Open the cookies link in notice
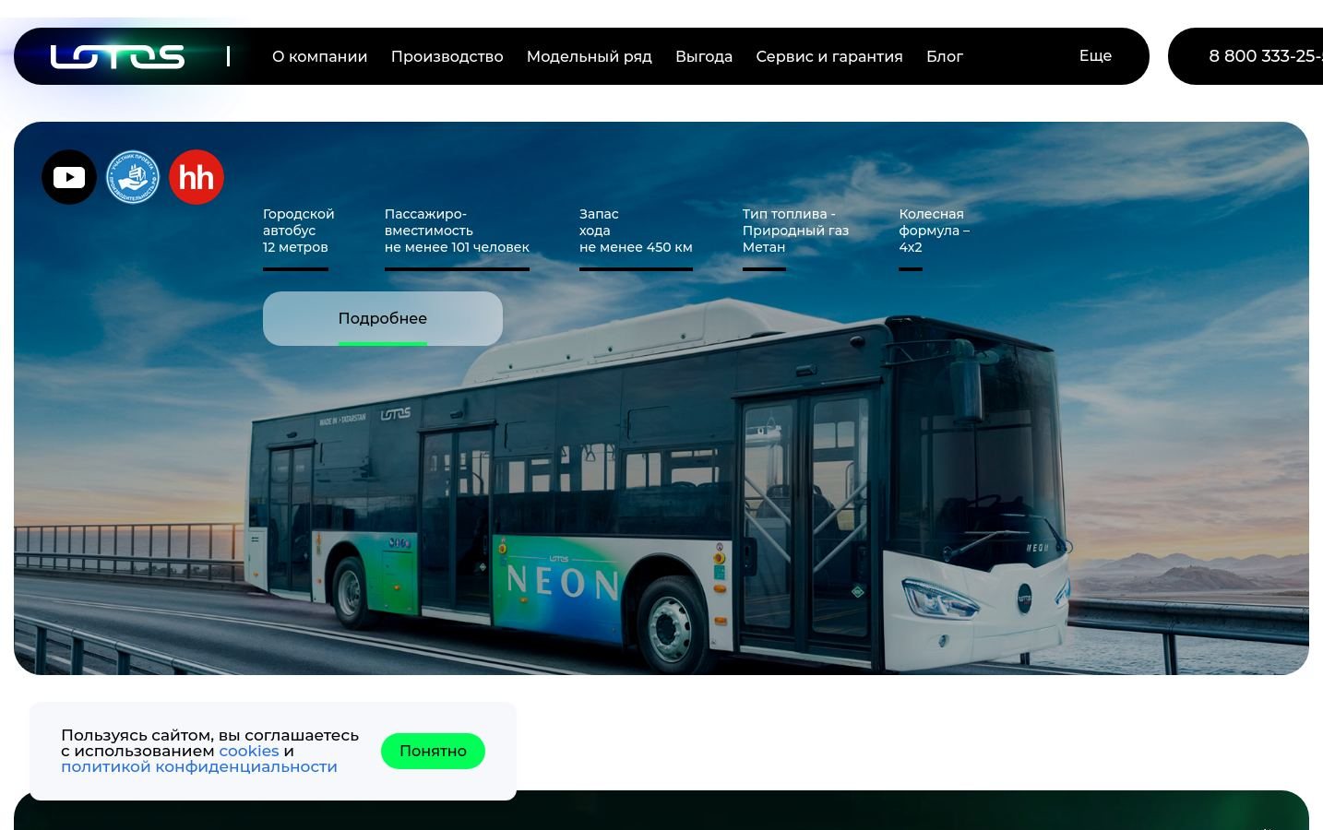 click(x=249, y=751)
